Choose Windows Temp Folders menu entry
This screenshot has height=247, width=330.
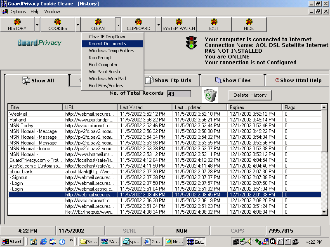(113, 51)
